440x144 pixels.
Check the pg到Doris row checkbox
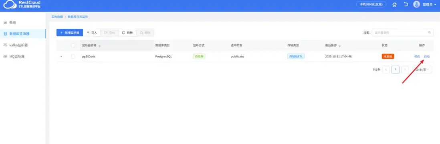(x=73, y=56)
